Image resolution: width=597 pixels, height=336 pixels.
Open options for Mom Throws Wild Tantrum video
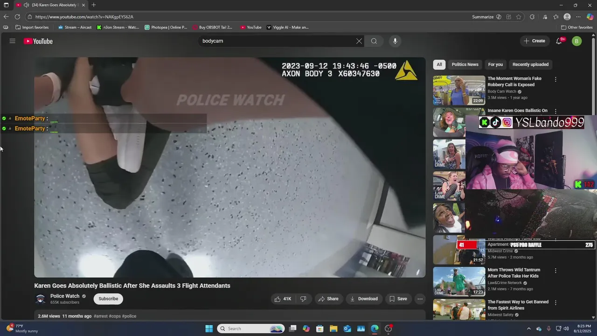pyautogui.click(x=555, y=271)
